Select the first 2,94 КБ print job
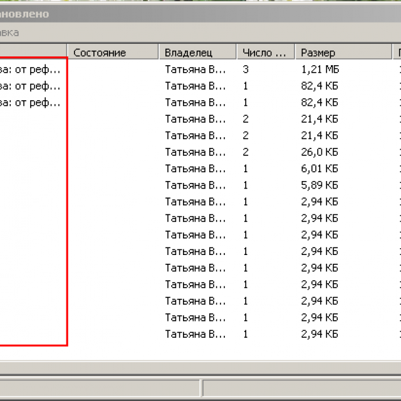This screenshot has height=401, width=401. pos(320,202)
